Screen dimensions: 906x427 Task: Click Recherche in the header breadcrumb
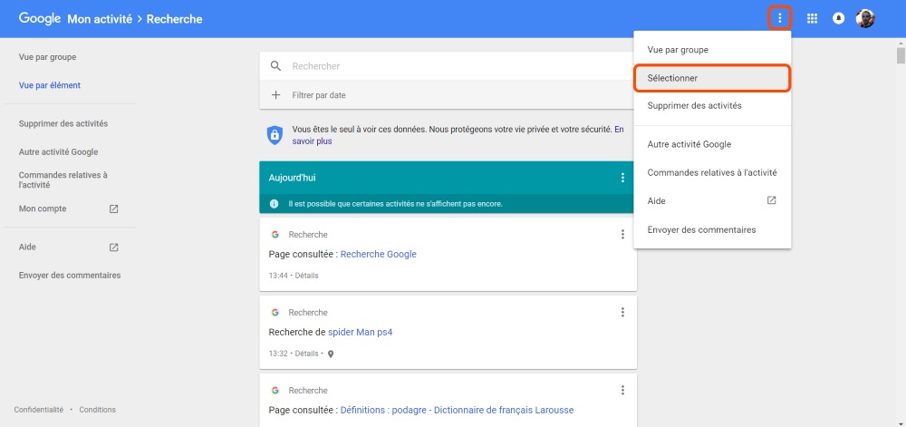[175, 19]
